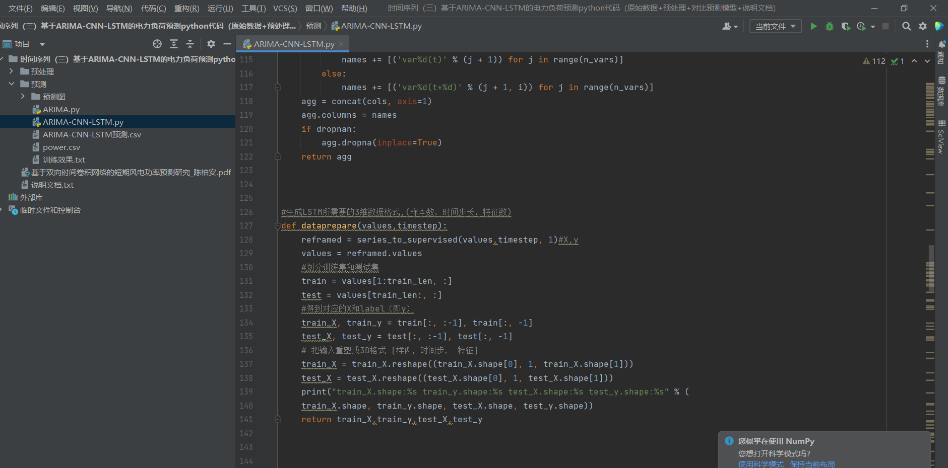948x468 pixels.
Task: Expand the 预处理 folder
Action: tap(12, 71)
